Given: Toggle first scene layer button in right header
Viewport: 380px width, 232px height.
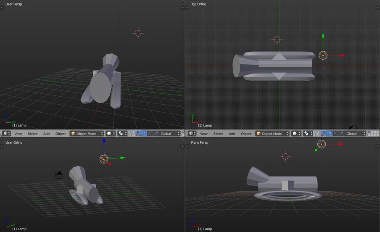Looking at the screenshot, I should [369, 132].
